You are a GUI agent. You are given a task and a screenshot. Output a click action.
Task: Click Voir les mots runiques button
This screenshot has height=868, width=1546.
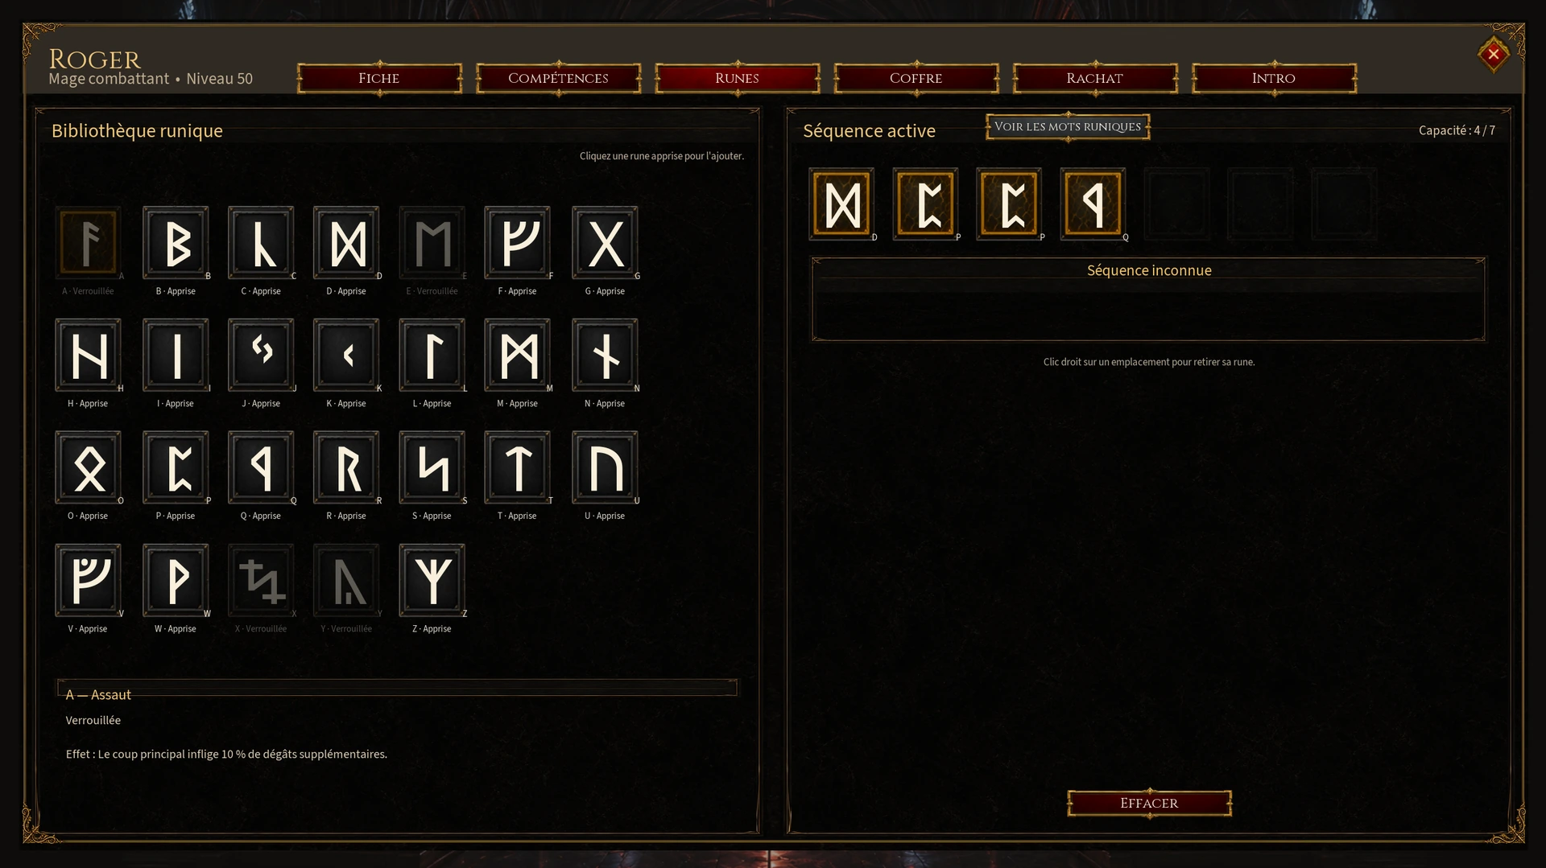[x=1068, y=126]
